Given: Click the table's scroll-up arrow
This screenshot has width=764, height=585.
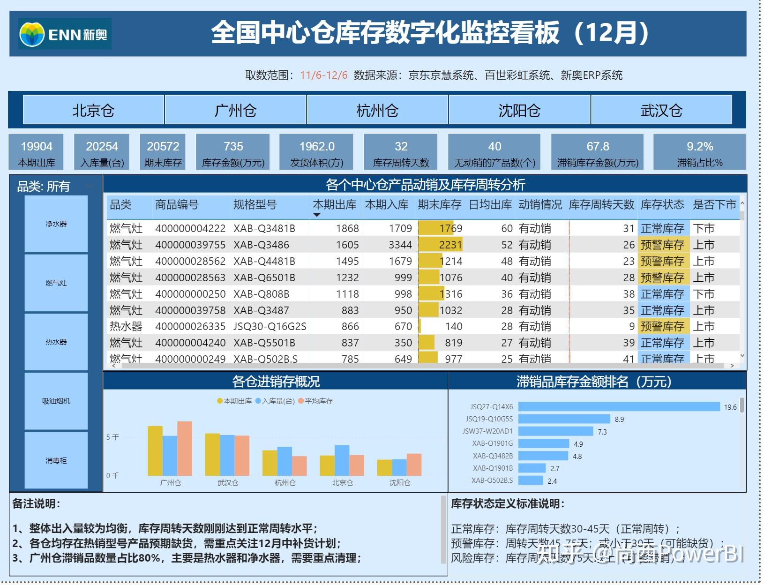Looking at the screenshot, I should (x=742, y=204).
